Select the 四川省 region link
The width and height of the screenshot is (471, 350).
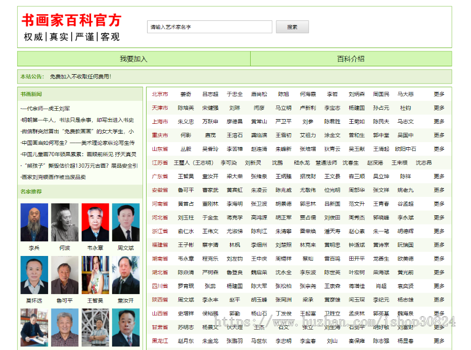160,286
